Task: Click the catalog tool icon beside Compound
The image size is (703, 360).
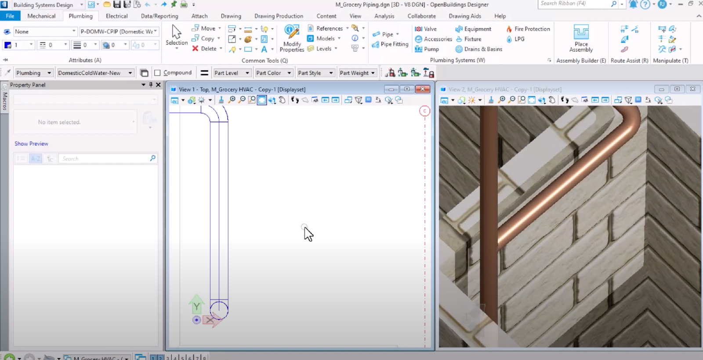Action: [x=144, y=73]
